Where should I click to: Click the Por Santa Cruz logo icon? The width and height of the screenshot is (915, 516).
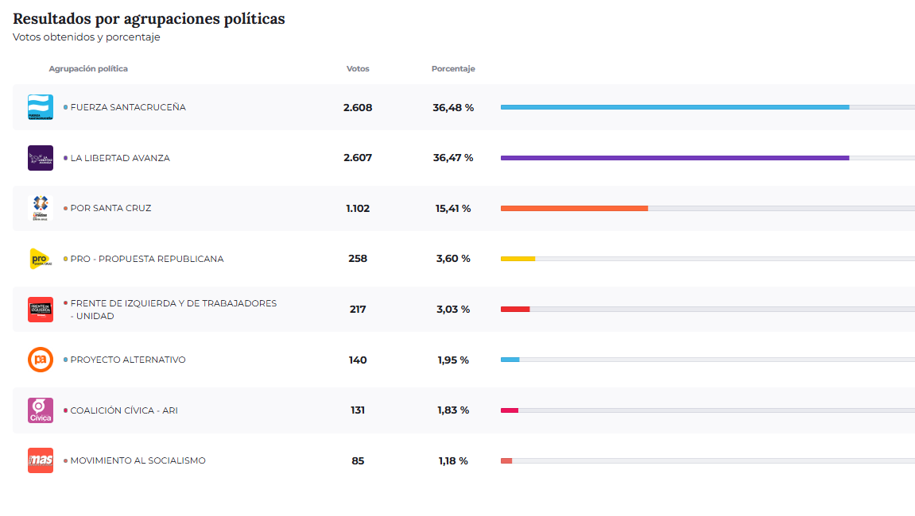pos(40,208)
